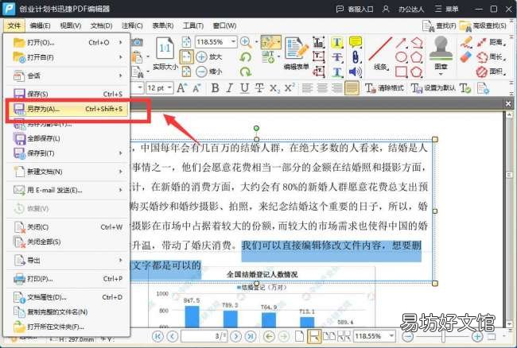The width and height of the screenshot is (517, 348).
Task: Toggle strikethrough text formatting
Action: tap(259, 88)
